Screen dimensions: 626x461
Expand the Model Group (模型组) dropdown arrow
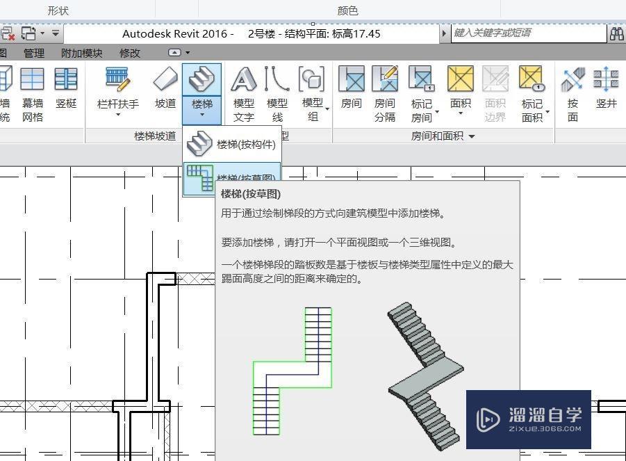[327, 108]
